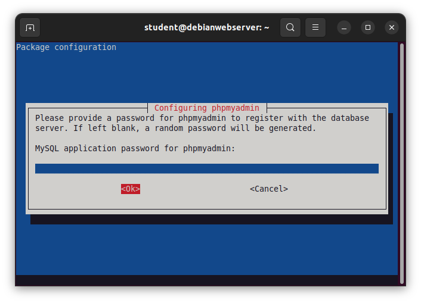The width and height of the screenshot is (421, 303).
Task: Minimize the terminal window
Action: [344, 27]
